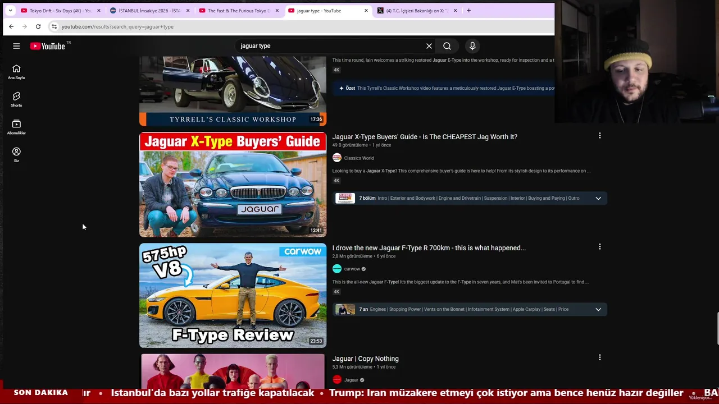
Task: Open site info icon in address bar
Action: [54, 26]
